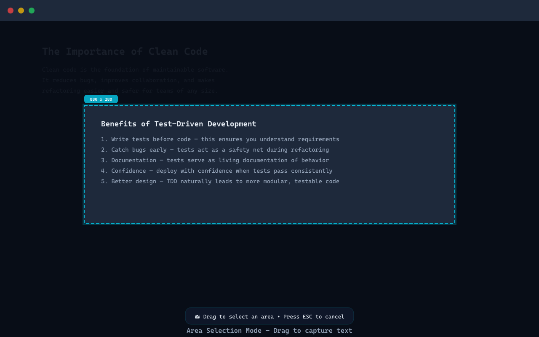Click the 'Catch bugs early' list item
Image resolution: width=539 pixels, height=337 pixels.
coord(215,150)
